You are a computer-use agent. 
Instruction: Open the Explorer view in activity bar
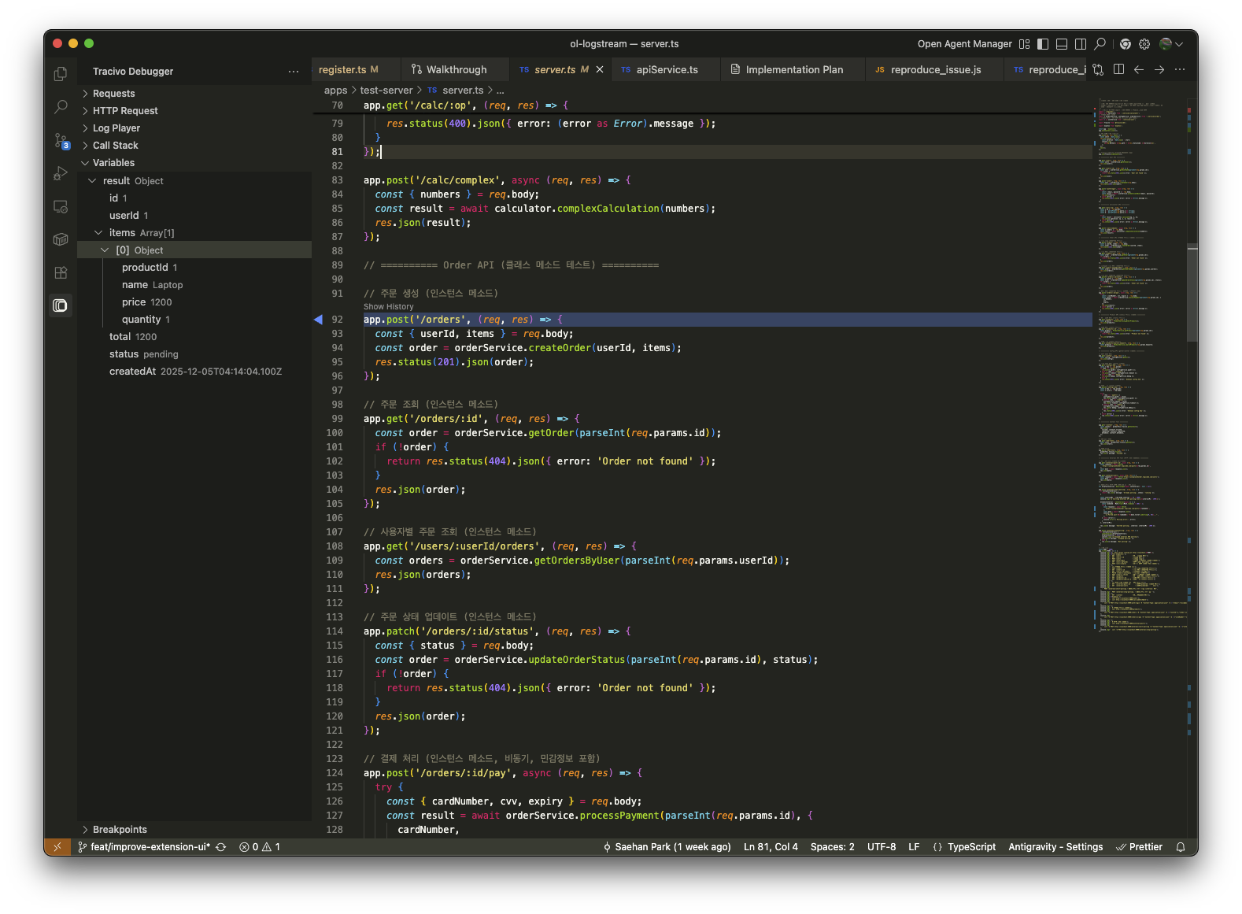(x=61, y=74)
